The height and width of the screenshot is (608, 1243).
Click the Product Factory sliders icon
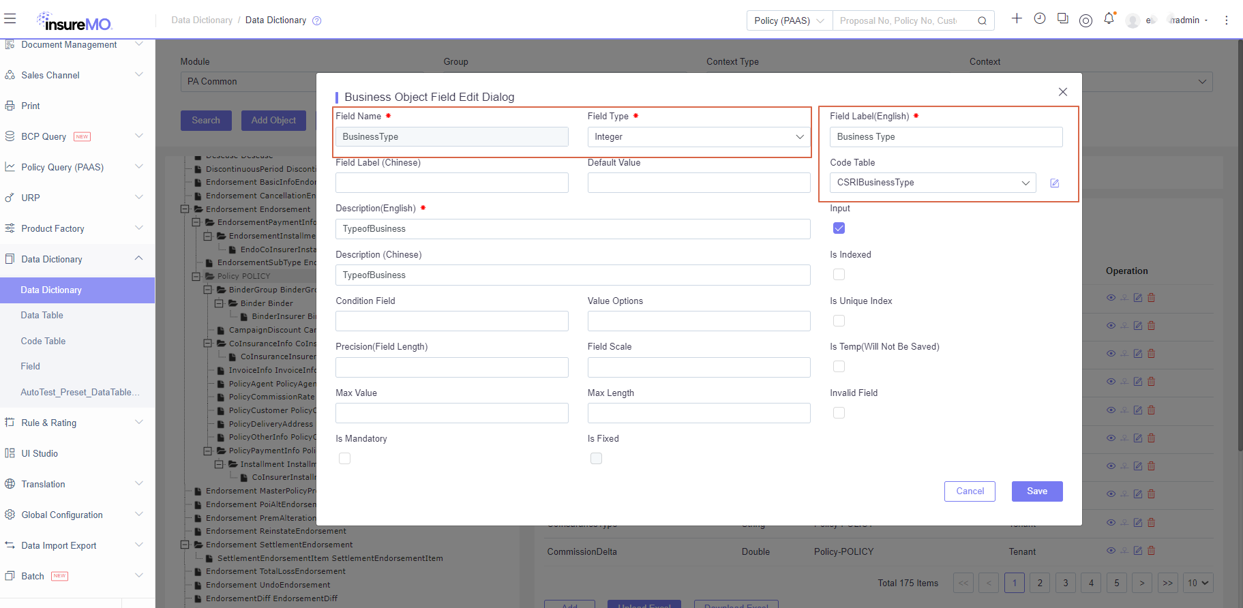tap(10, 228)
